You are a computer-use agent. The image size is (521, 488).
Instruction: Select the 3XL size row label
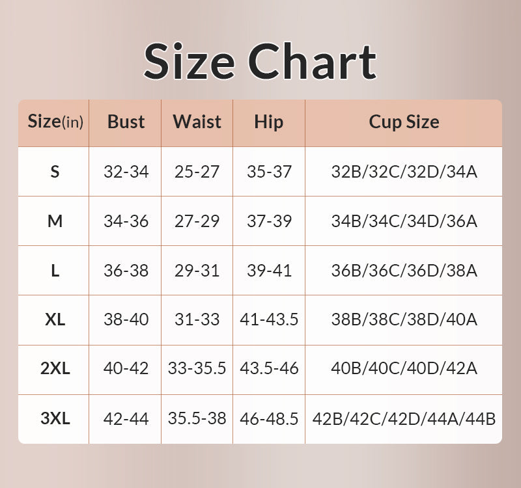[55, 418]
